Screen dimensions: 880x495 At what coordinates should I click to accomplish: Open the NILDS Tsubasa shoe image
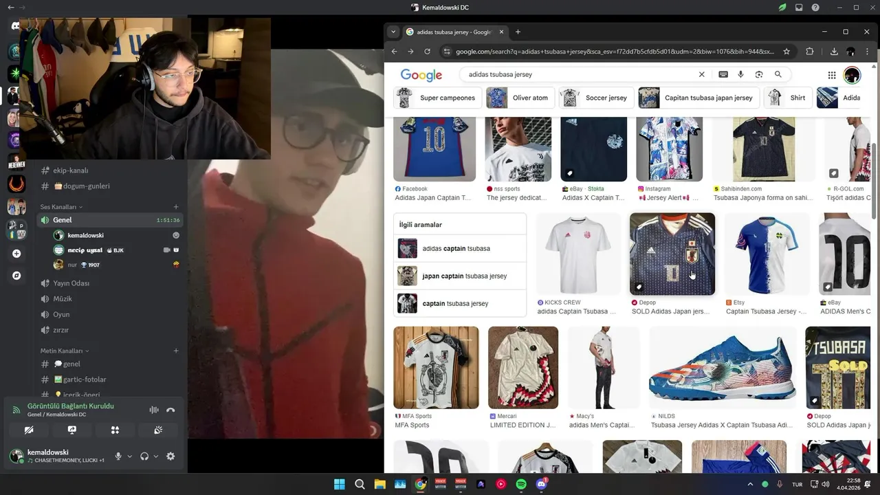tap(723, 367)
